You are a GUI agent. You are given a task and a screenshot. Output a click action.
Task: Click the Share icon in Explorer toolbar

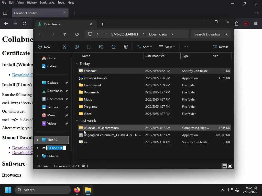pos(114,47)
